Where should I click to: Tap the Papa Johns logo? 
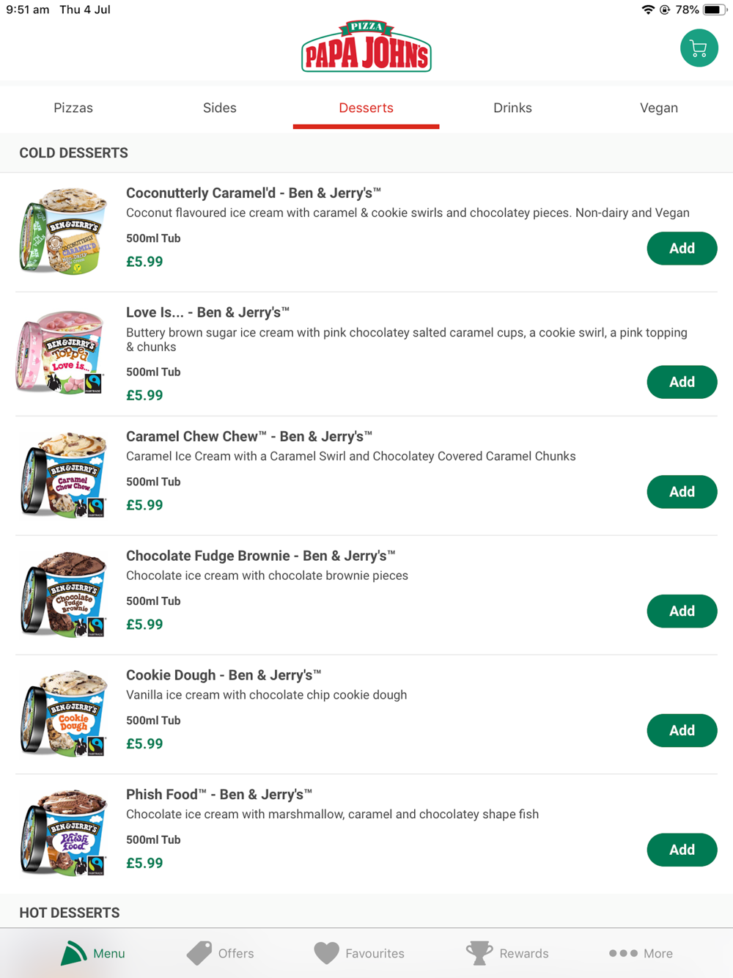pyautogui.click(x=366, y=47)
